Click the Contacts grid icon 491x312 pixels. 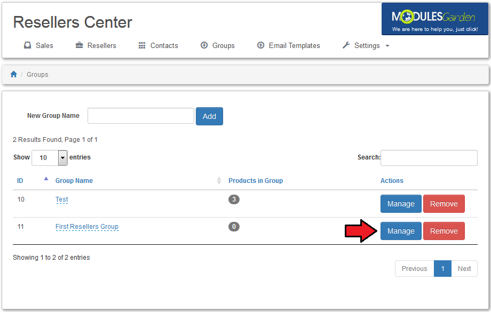click(142, 45)
